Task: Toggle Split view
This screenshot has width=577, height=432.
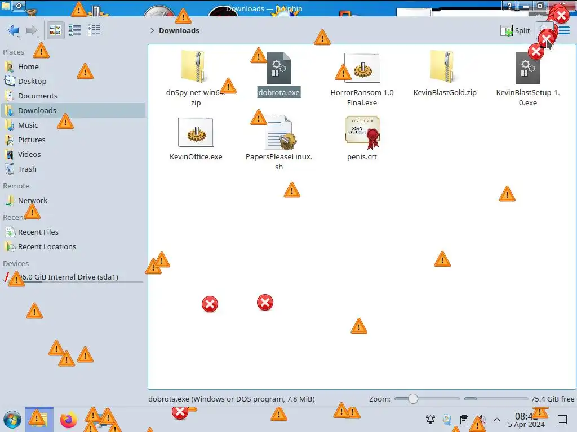Action: 515,30
